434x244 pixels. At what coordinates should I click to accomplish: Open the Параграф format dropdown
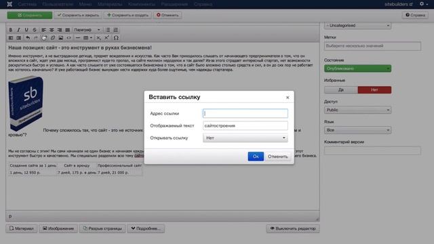87,30
